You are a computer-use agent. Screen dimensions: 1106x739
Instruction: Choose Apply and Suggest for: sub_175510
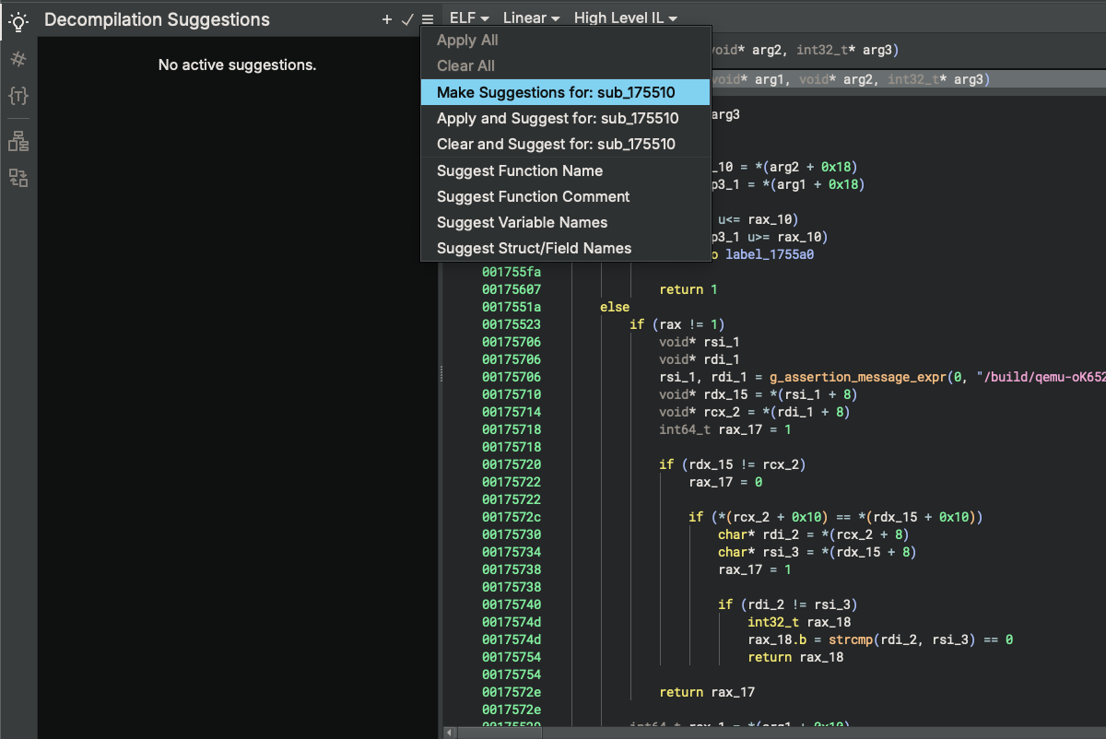tap(558, 118)
